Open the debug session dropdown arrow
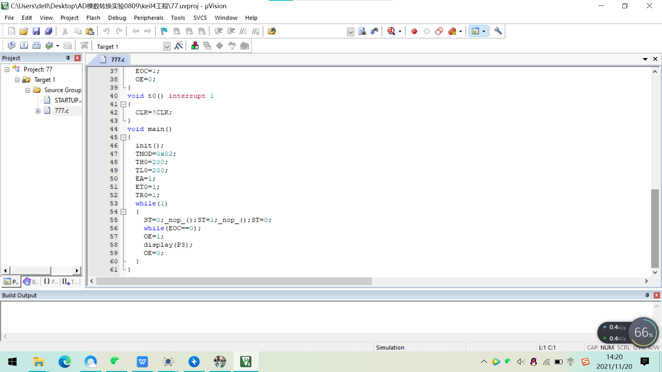This screenshot has height=372, width=662. point(400,31)
